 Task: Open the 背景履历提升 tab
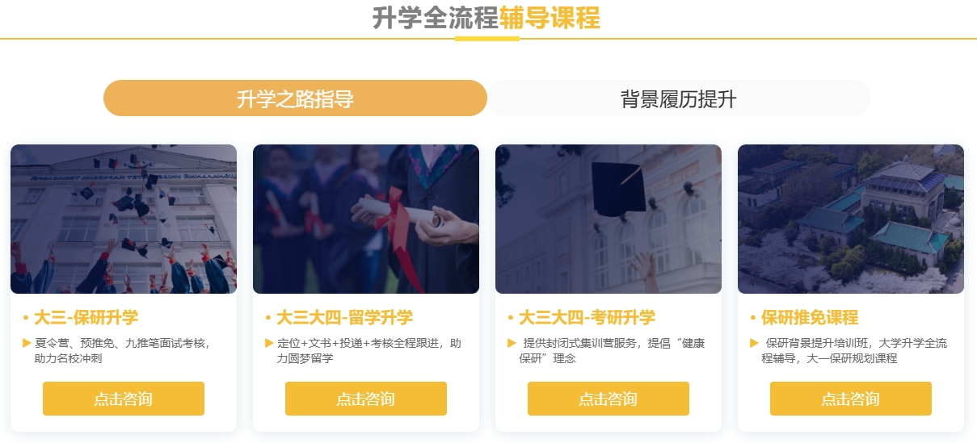678,98
